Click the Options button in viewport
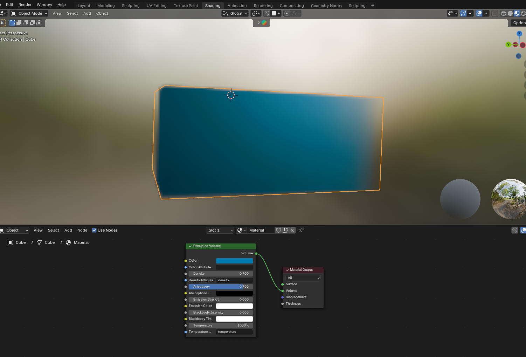This screenshot has height=357, width=526. click(518, 23)
